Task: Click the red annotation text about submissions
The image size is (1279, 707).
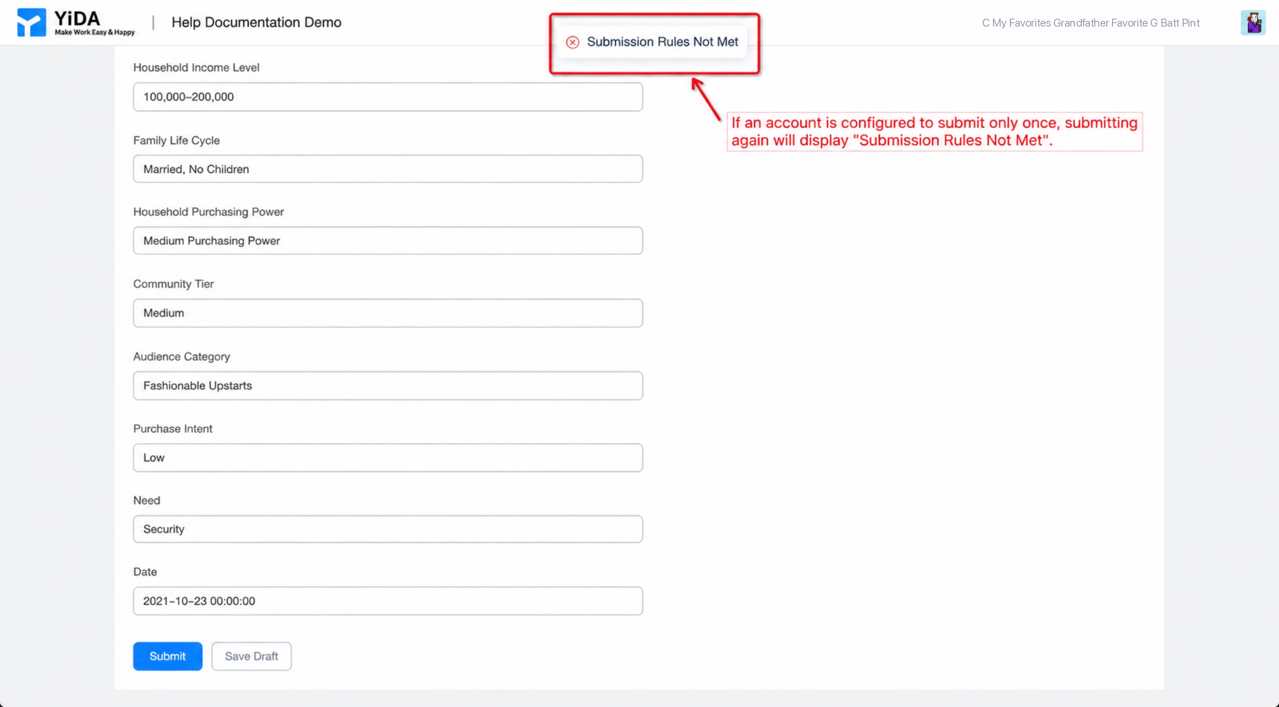Action: tap(934, 131)
